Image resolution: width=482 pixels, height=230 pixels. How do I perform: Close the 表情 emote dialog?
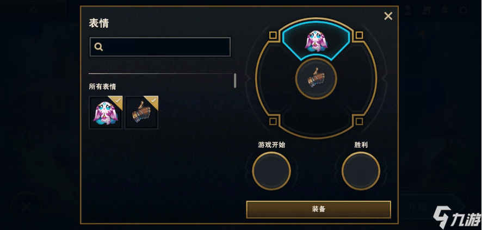[x=388, y=16]
